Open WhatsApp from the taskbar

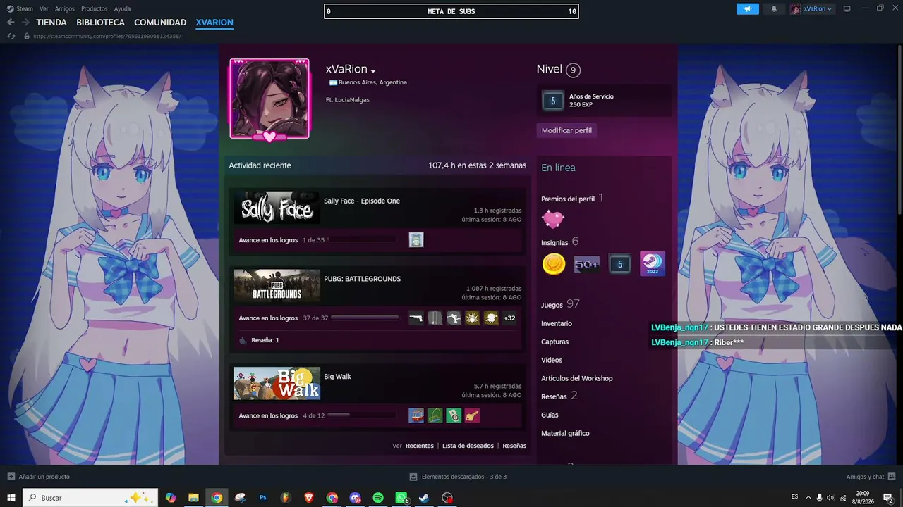pos(401,498)
